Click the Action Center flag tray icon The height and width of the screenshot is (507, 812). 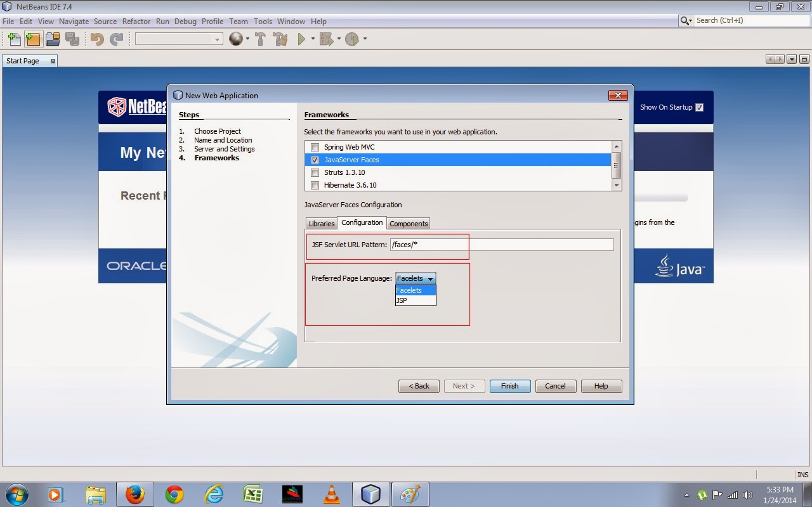point(717,495)
